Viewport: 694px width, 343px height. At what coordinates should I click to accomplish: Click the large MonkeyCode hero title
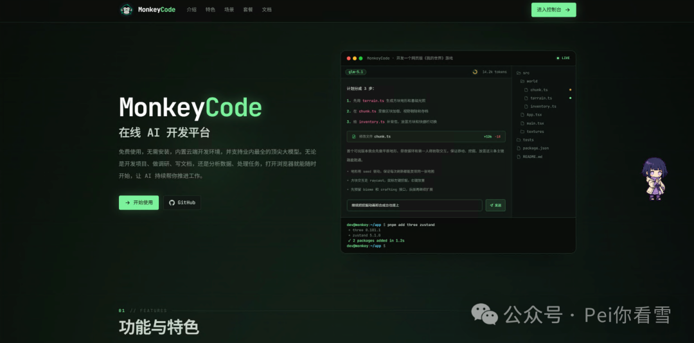pos(190,107)
